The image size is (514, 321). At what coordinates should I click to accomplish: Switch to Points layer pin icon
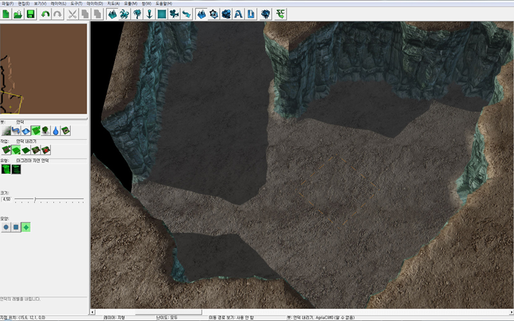[x=150, y=14]
